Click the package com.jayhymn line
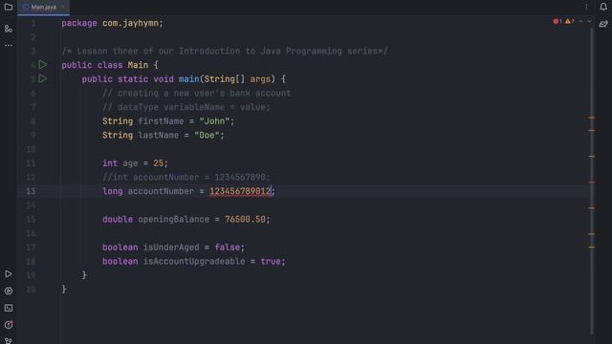 click(112, 23)
